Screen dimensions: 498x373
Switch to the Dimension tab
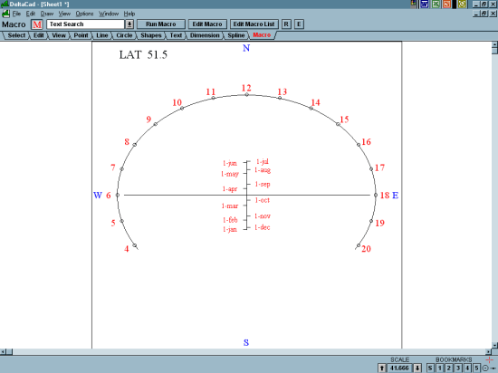(205, 35)
